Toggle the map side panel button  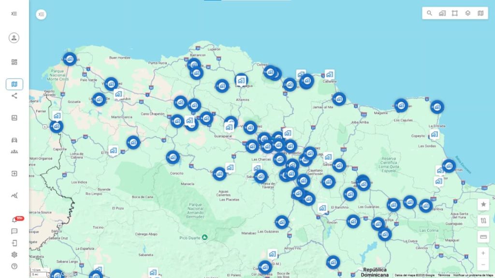coord(41,14)
